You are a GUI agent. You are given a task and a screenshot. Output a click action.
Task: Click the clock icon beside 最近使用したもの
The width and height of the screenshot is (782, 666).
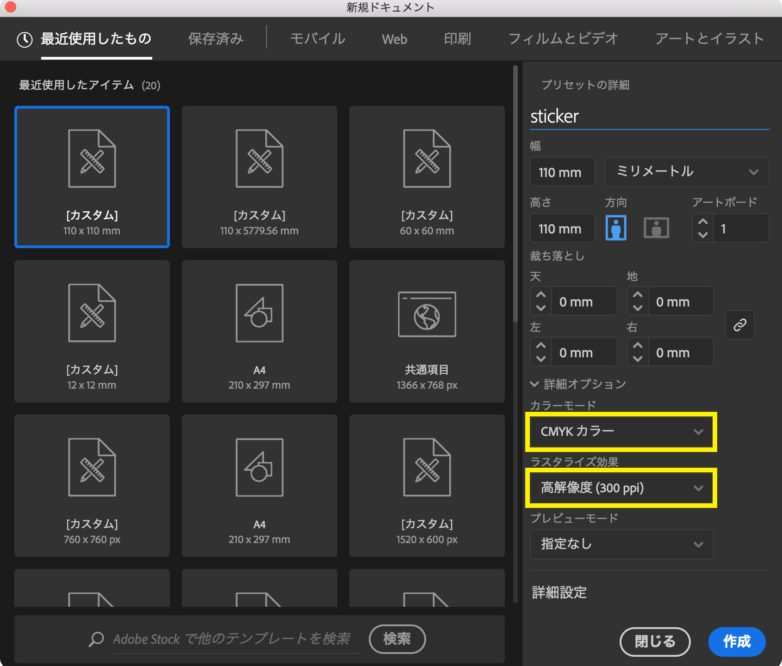coord(25,39)
